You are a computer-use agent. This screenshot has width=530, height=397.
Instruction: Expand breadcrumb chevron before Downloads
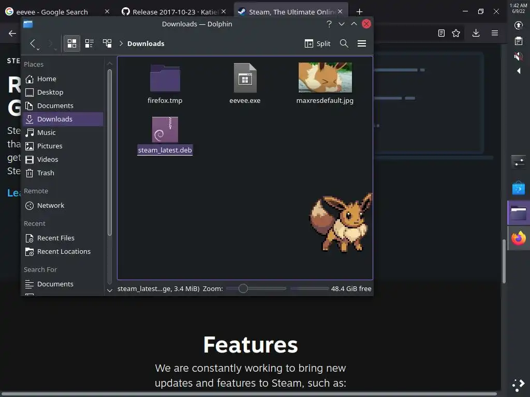tap(121, 43)
